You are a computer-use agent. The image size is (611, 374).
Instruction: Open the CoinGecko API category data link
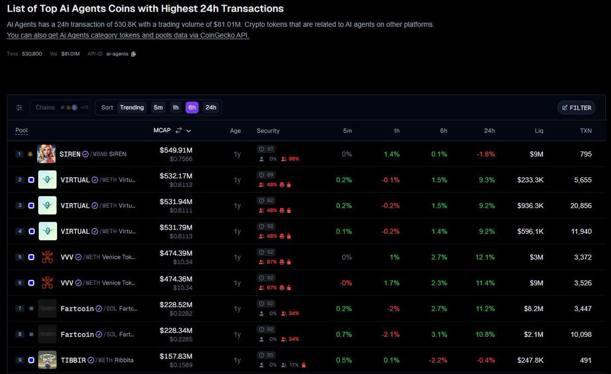(128, 36)
